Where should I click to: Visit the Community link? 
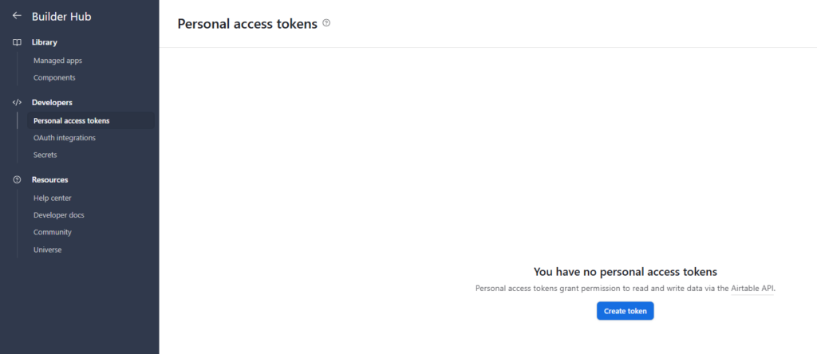click(x=53, y=232)
